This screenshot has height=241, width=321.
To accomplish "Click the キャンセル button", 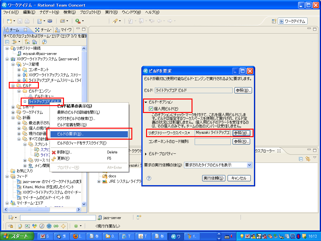I will [x=239, y=178].
